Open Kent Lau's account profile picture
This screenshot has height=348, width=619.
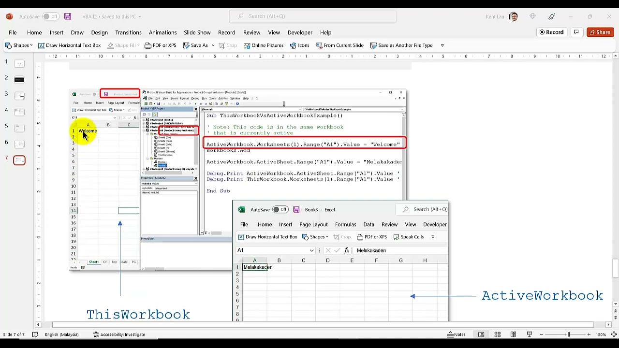click(514, 16)
